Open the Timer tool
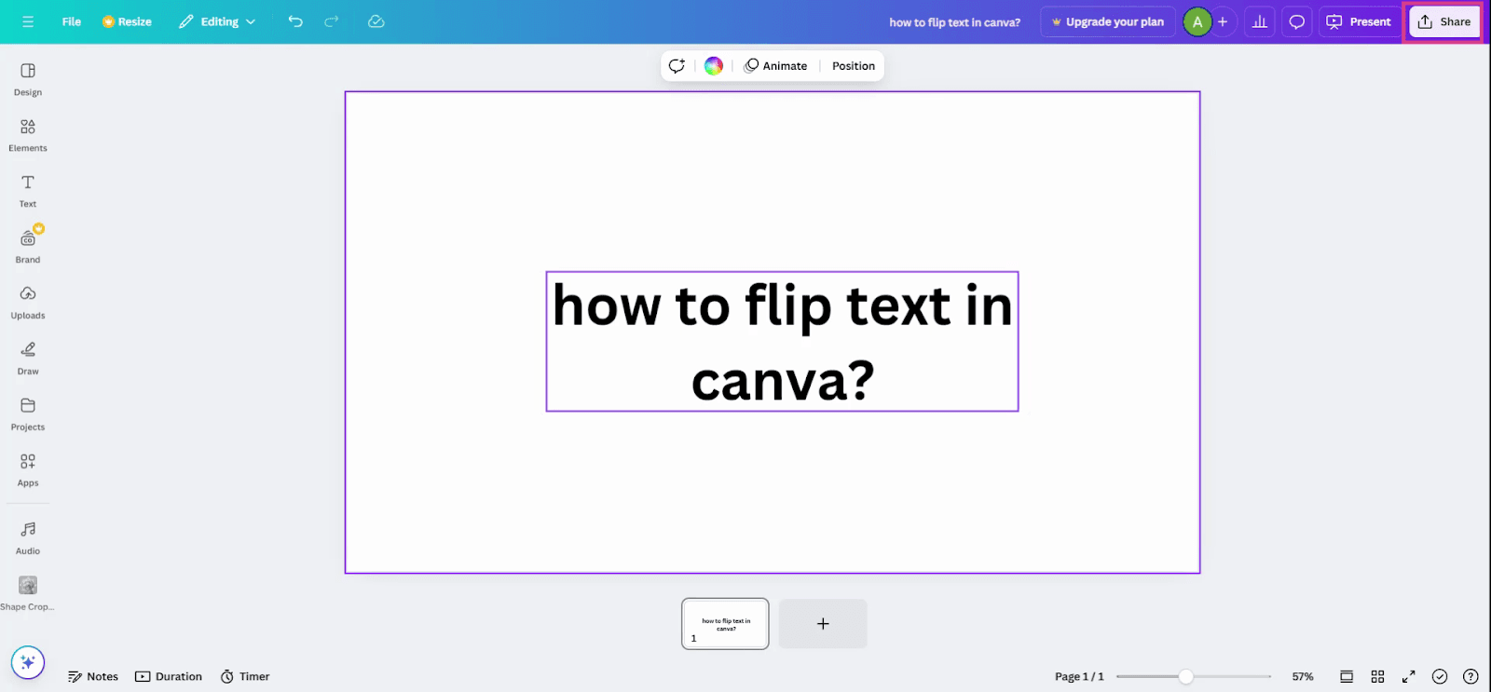Viewport: 1491px width, 692px height. [245, 676]
